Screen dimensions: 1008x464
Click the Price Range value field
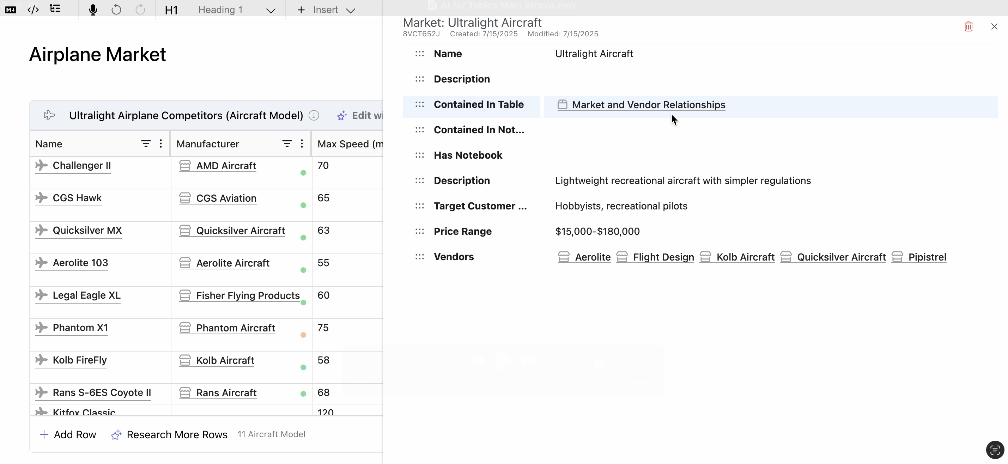coord(597,232)
